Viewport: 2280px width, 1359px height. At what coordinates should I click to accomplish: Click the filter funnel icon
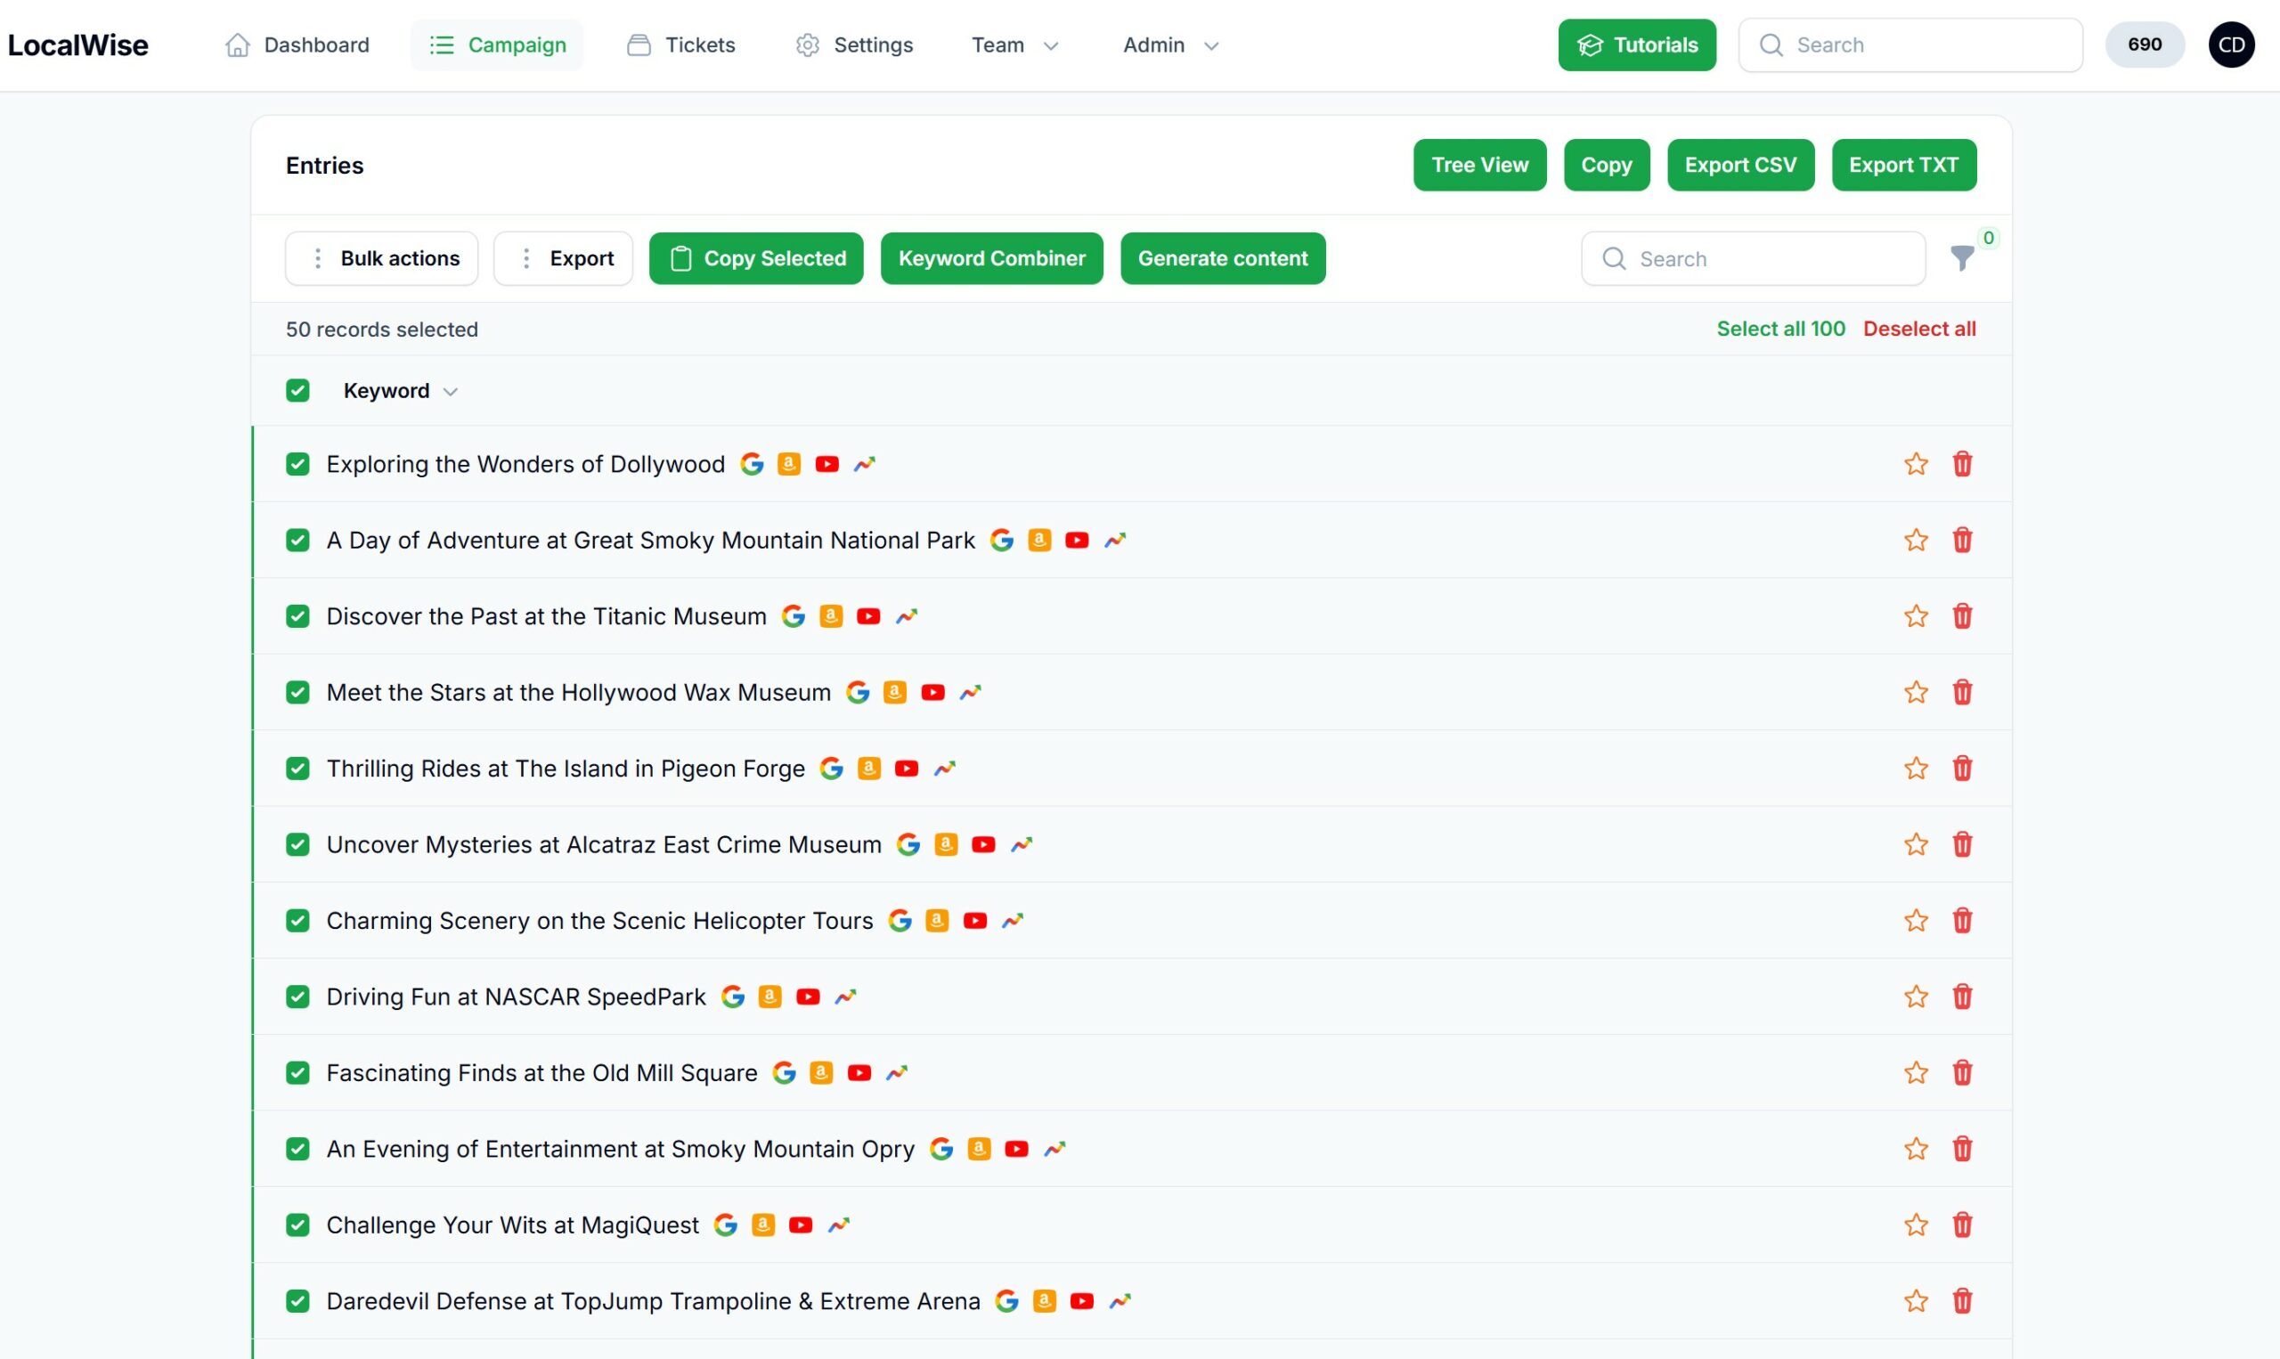click(1961, 258)
